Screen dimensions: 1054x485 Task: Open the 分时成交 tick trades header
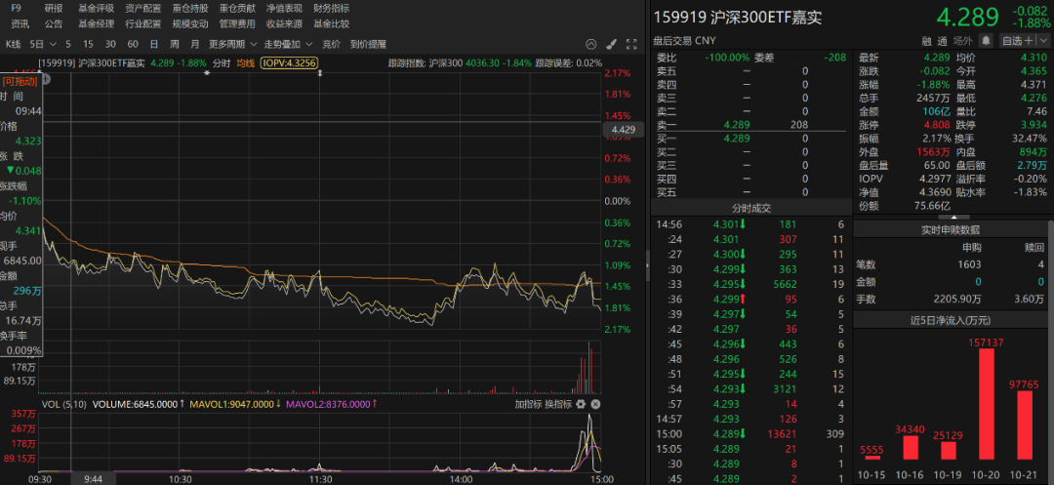750,207
